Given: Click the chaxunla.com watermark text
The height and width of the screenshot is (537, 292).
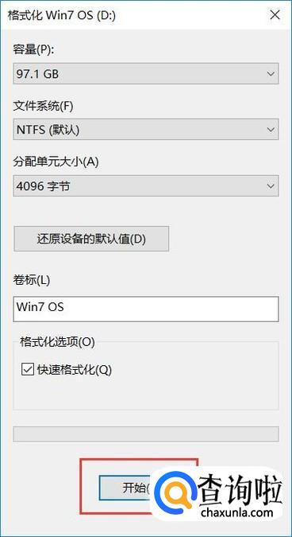Looking at the screenshot, I should (237, 512).
